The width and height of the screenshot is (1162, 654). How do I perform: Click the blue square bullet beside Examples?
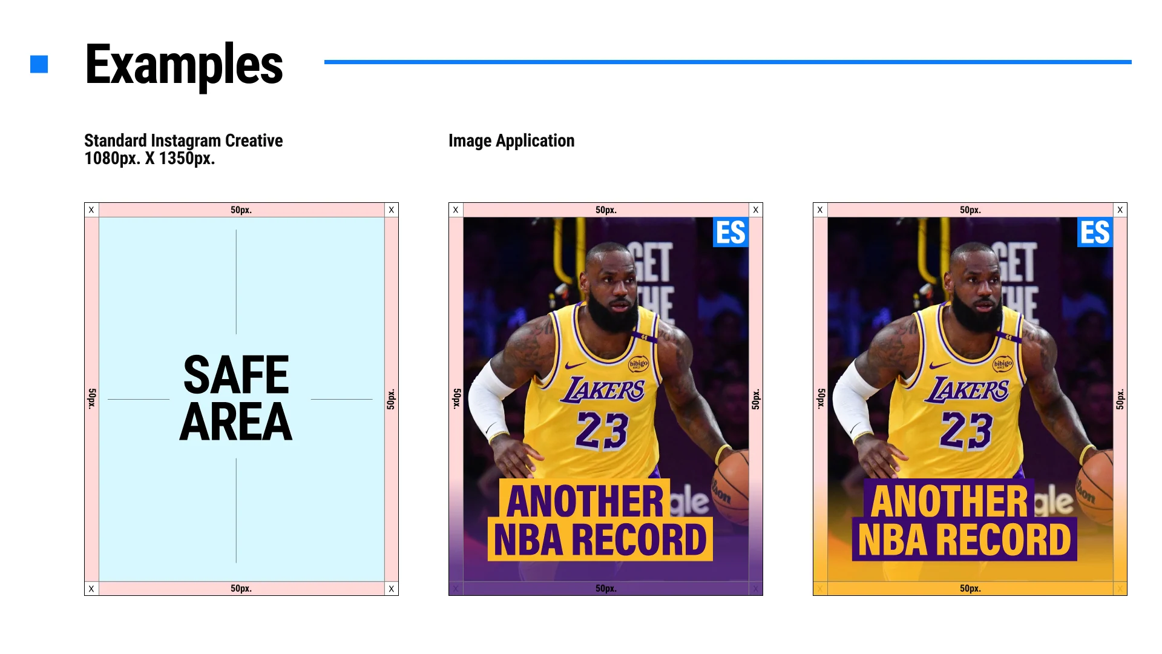[x=39, y=64]
